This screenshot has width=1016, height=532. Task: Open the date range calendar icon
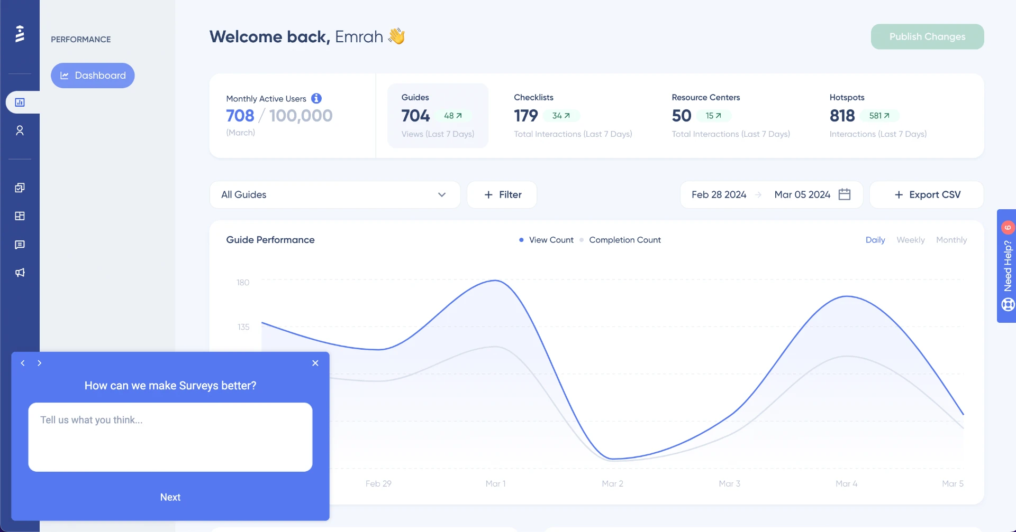(845, 194)
